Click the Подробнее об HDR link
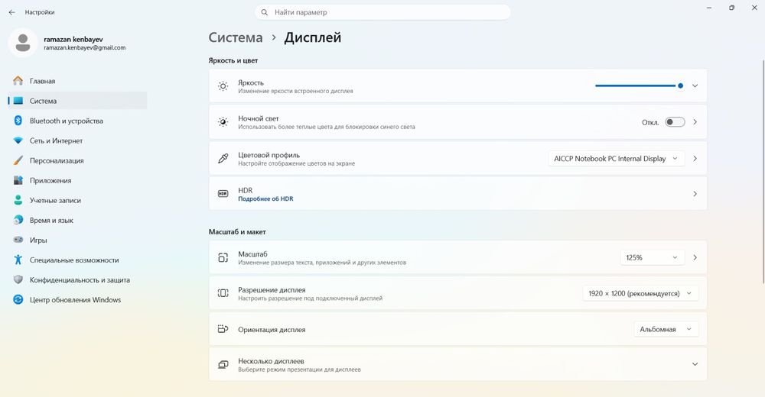The image size is (765, 397). click(x=265, y=198)
